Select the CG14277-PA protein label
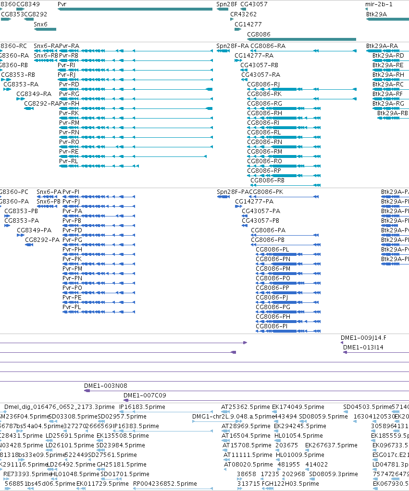 (x=254, y=202)
